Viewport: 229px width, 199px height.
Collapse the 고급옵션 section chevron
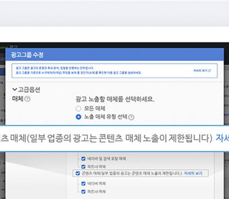(x=14, y=90)
